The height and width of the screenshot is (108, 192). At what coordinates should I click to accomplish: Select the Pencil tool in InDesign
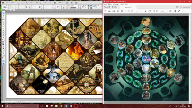pos(3,31)
